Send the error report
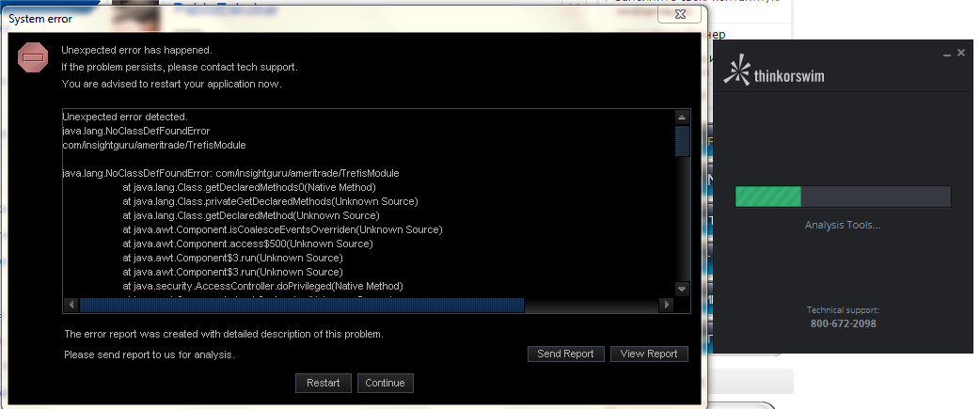The height and width of the screenshot is (409, 980). tap(565, 354)
